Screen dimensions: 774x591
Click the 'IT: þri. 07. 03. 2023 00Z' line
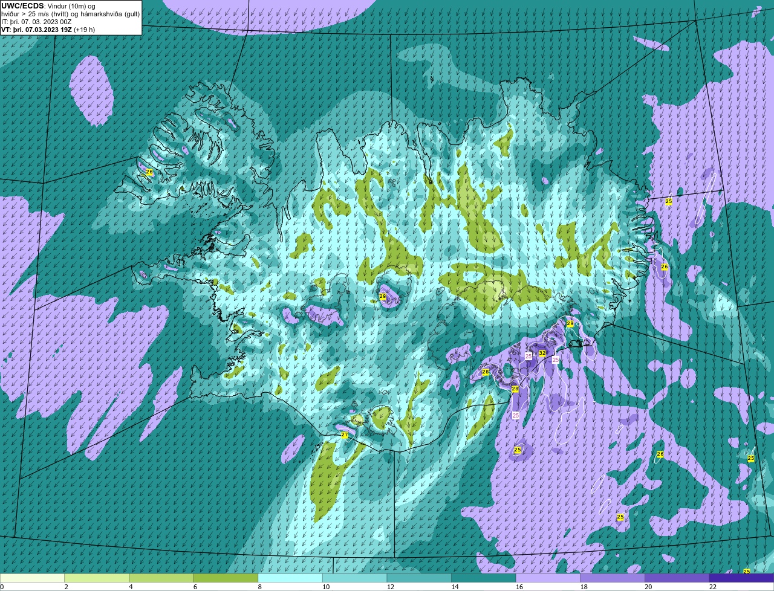tap(37, 22)
